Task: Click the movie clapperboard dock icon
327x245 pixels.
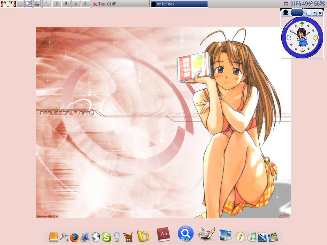Action: tap(272, 237)
